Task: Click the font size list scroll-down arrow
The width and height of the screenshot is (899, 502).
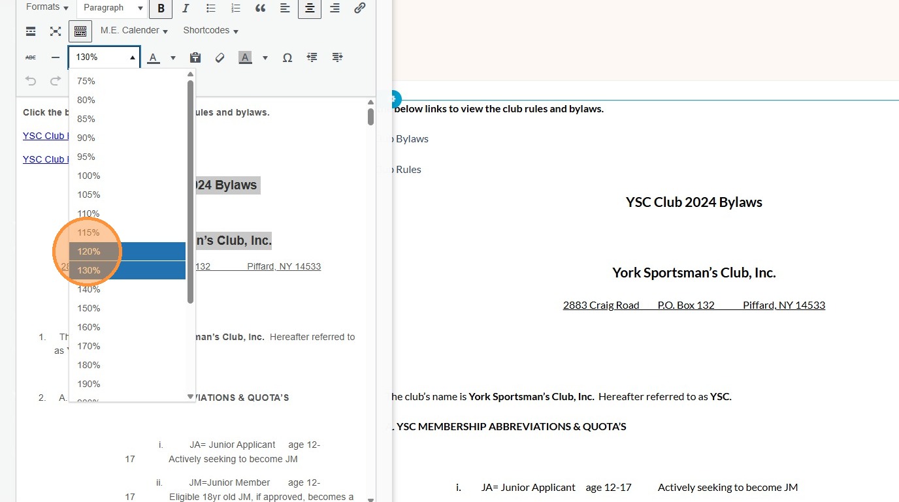Action: (x=191, y=396)
